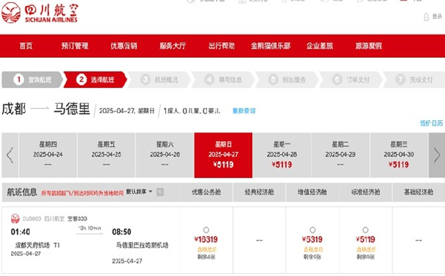This screenshot has width=445, height=276.
Task: Open the 出行帮助 menu
Action: click(222, 46)
